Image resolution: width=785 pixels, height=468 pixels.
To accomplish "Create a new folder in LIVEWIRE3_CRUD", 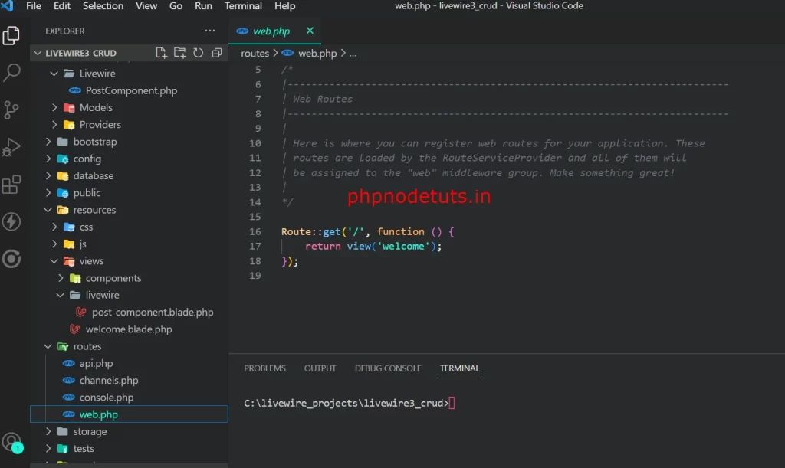I will tap(179, 53).
